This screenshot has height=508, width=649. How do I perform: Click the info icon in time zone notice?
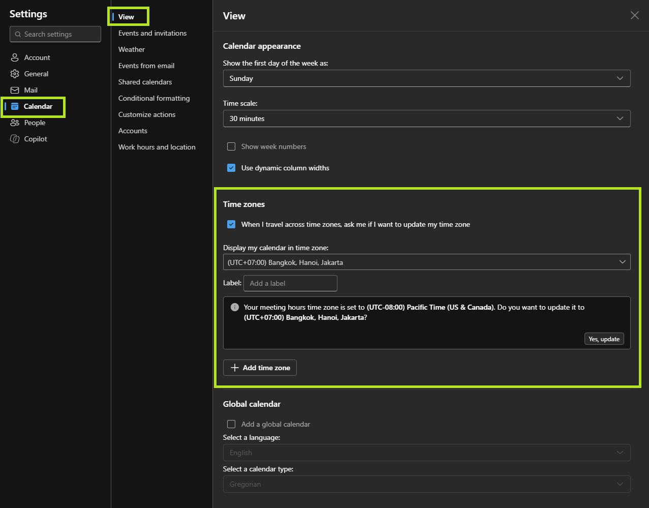[235, 307]
